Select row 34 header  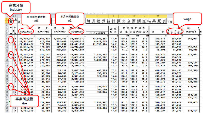coord(7,108)
